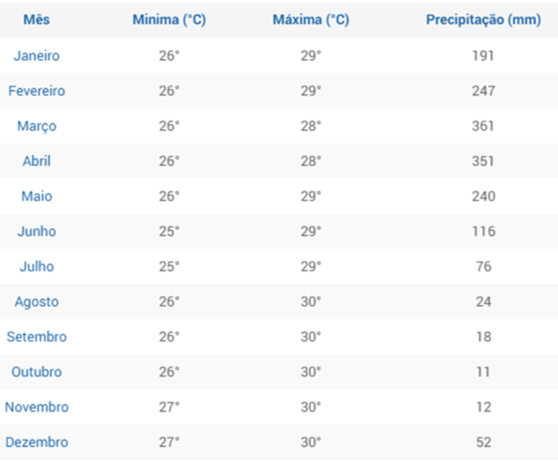This screenshot has height=463, width=558.
Task: Click the Janeiro month link
Action: tap(37, 56)
